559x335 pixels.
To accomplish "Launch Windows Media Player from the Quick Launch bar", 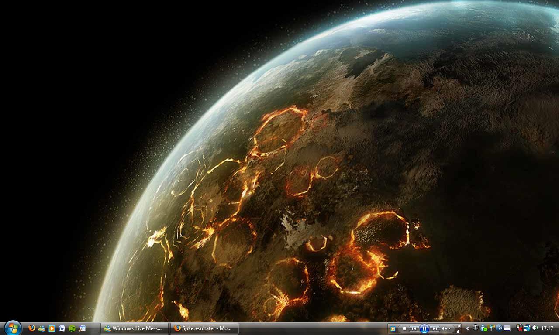I will [52, 328].
